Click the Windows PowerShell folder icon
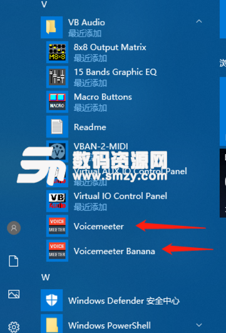This screenshot has width=226, height=333. 51,324
